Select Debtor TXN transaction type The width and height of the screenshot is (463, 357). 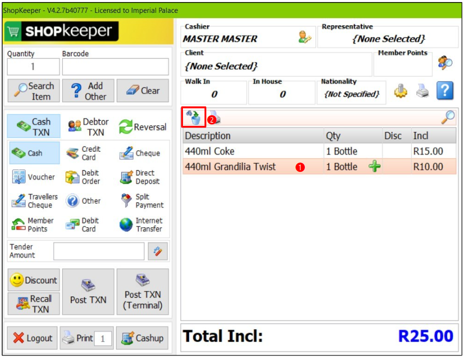(x=88, y=127)
